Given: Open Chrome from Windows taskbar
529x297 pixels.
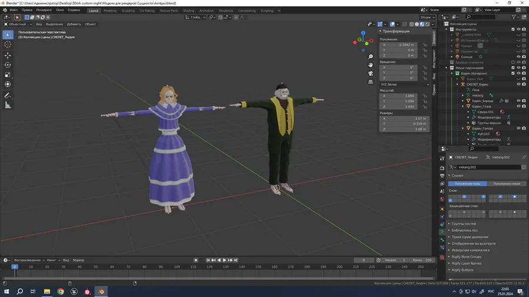Looking at the screenshot, I should (x=61, y=291).
